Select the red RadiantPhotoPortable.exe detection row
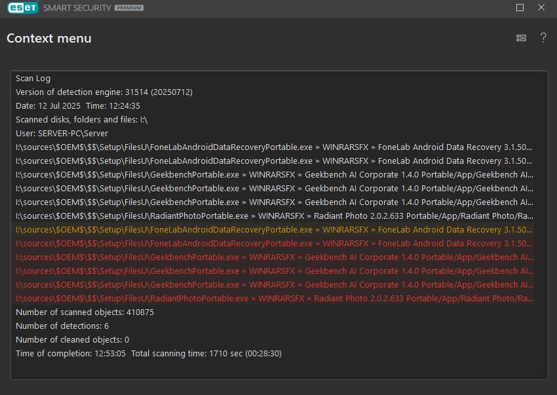The height and width of the screenshot is (395, 557). (275, 299)
